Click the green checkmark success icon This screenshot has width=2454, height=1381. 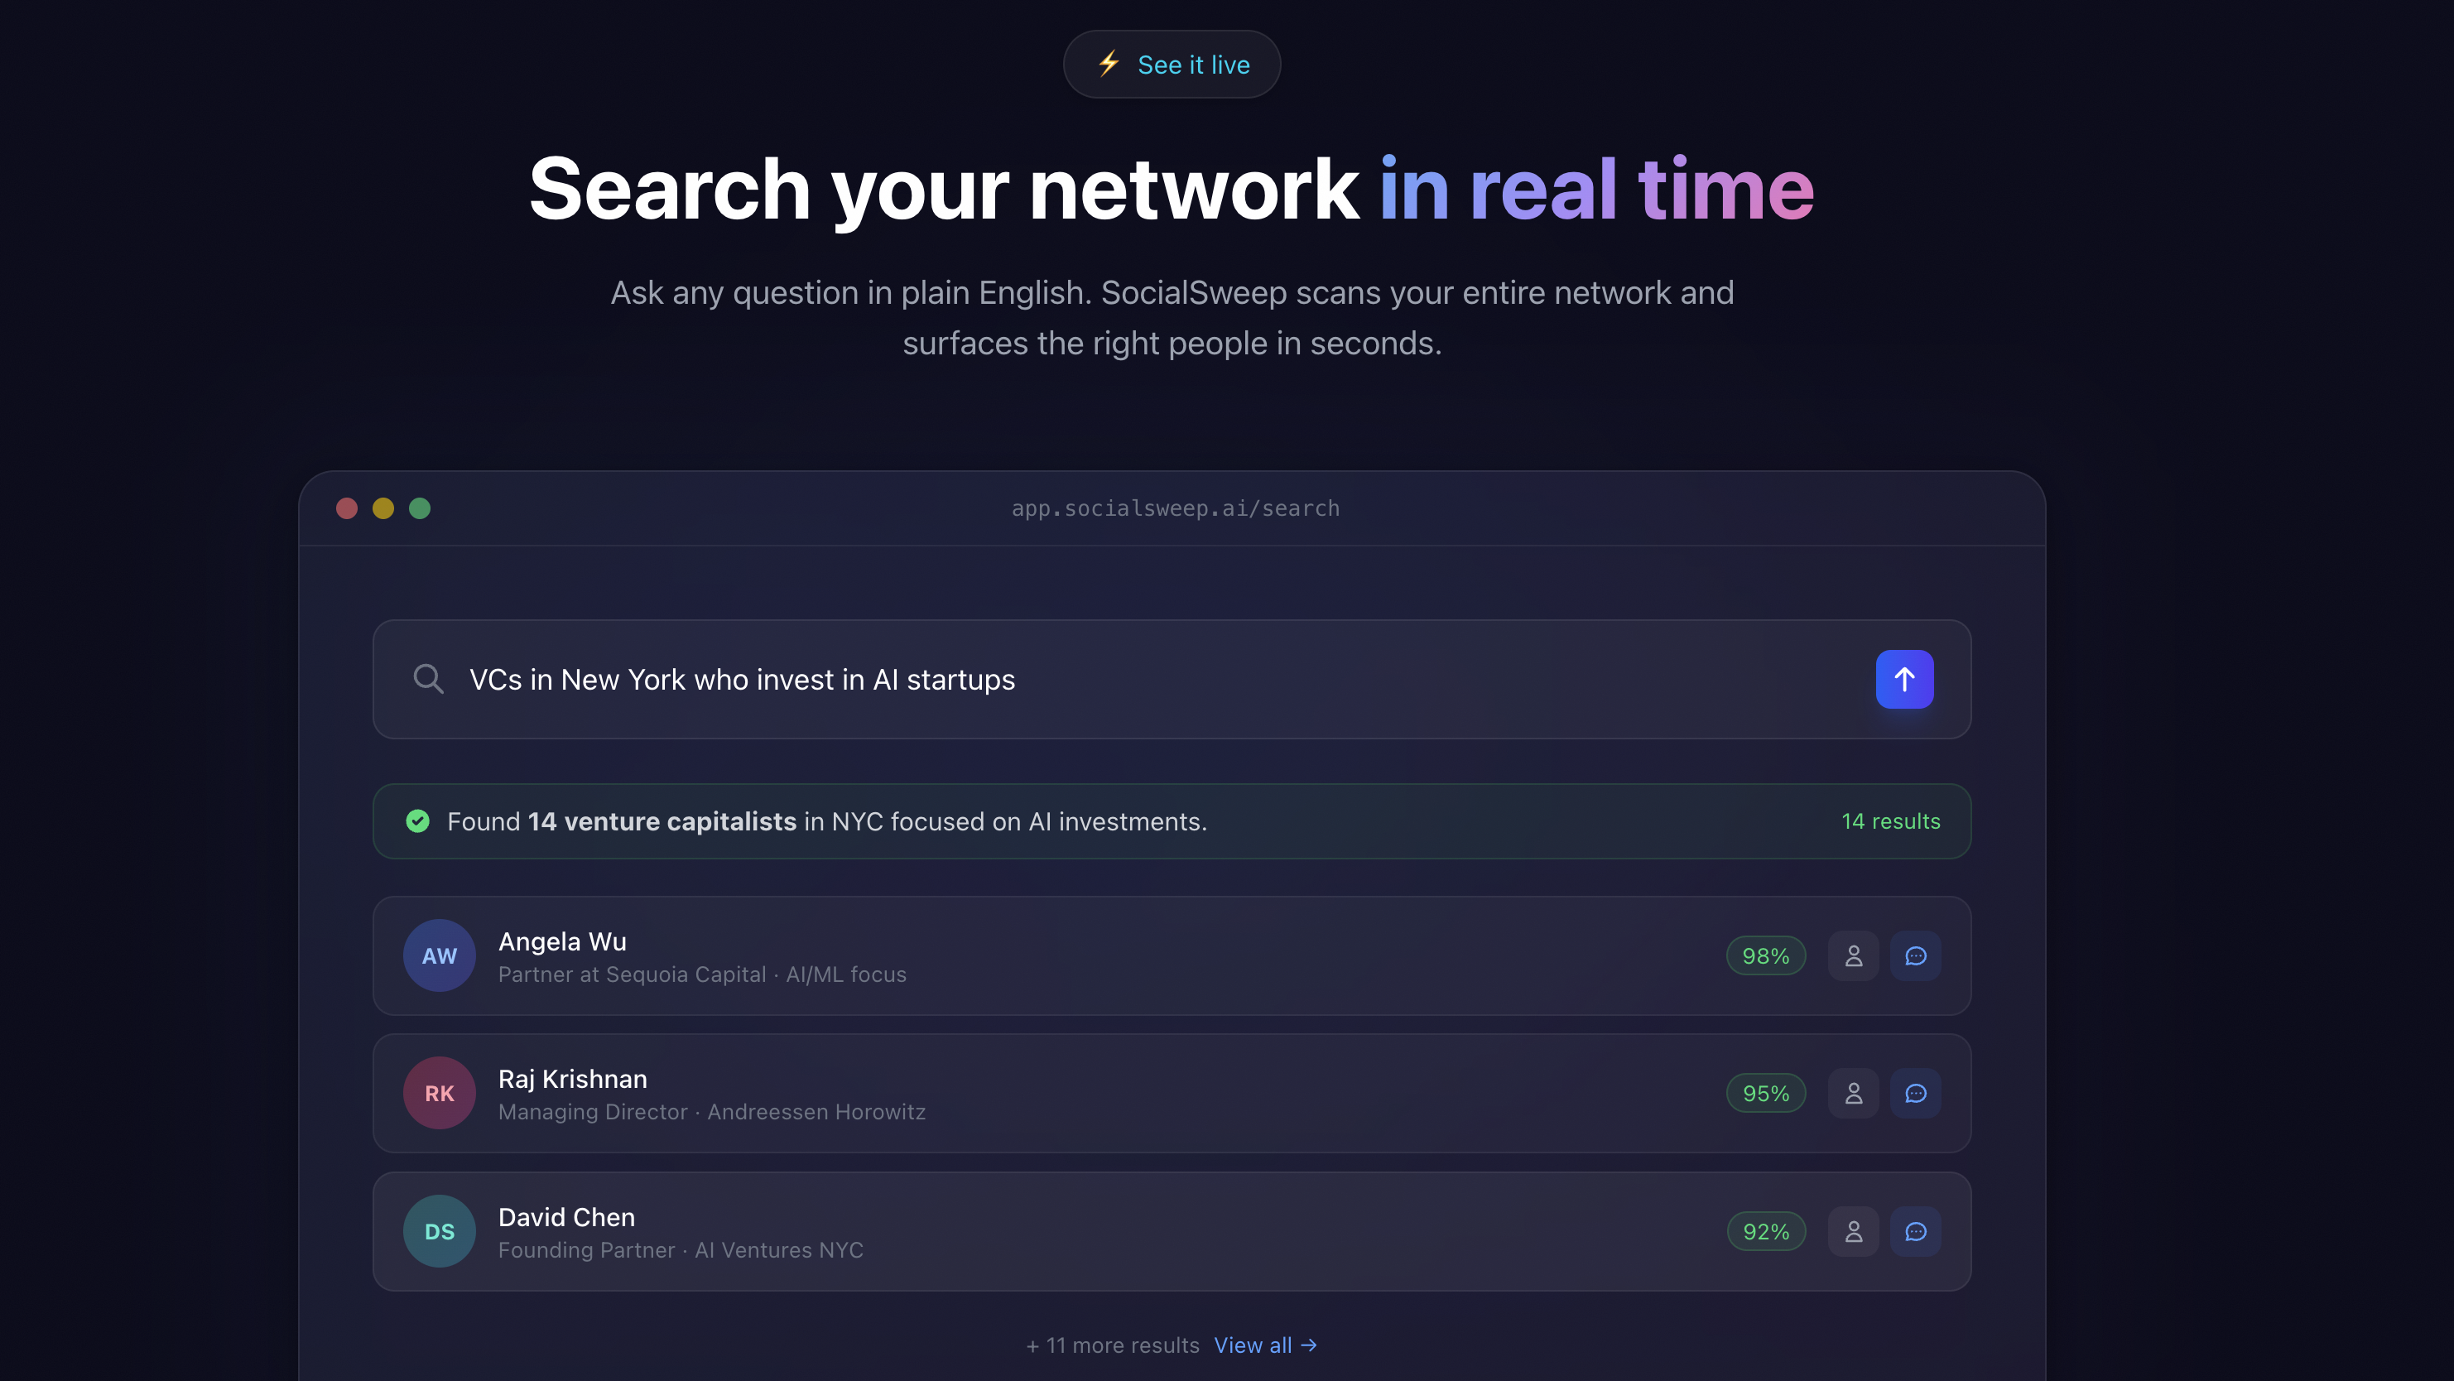(417, 821)
